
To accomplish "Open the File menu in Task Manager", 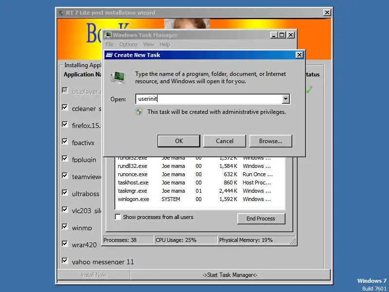I will (109, 44).
